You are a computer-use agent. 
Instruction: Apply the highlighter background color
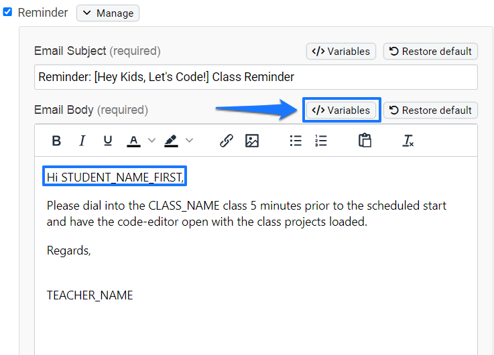point(171,141)
